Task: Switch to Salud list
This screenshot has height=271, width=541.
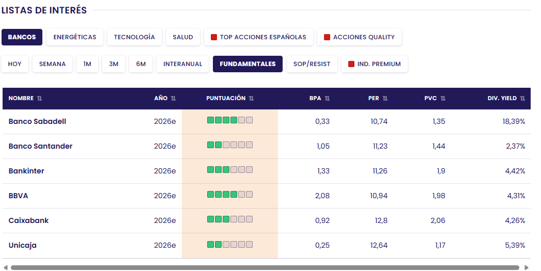Action: 183,37
